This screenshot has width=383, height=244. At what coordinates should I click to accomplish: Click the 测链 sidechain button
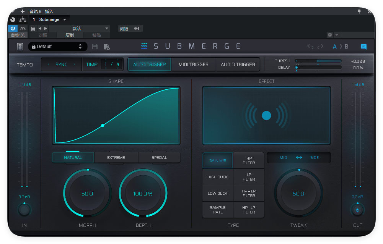pyautogui.click(x=124, y=29)
